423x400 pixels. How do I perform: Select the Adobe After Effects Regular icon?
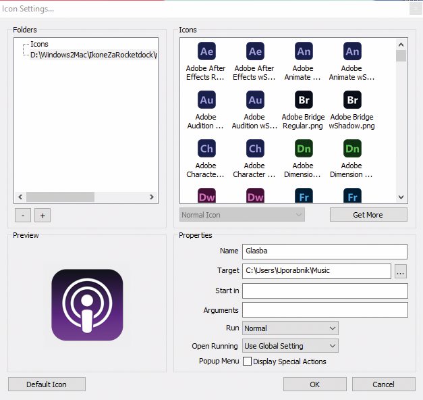(206, 51)
